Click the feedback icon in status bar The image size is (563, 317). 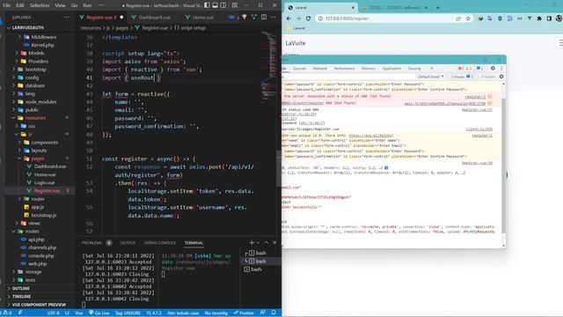(x=263, y=313)
